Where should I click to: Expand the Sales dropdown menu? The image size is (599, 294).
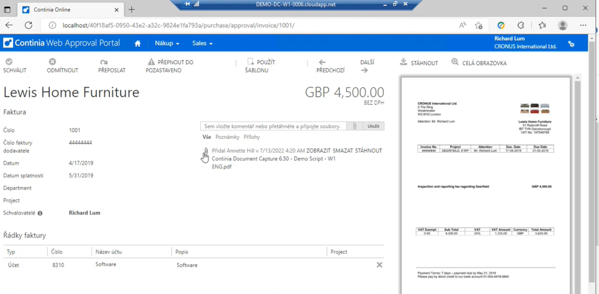[202, 44]
